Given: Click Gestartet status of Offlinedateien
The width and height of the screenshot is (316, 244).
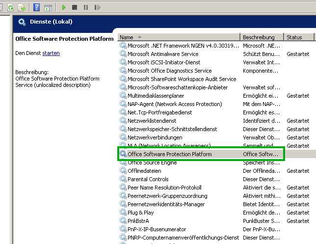Looking at the screenshot, I should point(298,171).
